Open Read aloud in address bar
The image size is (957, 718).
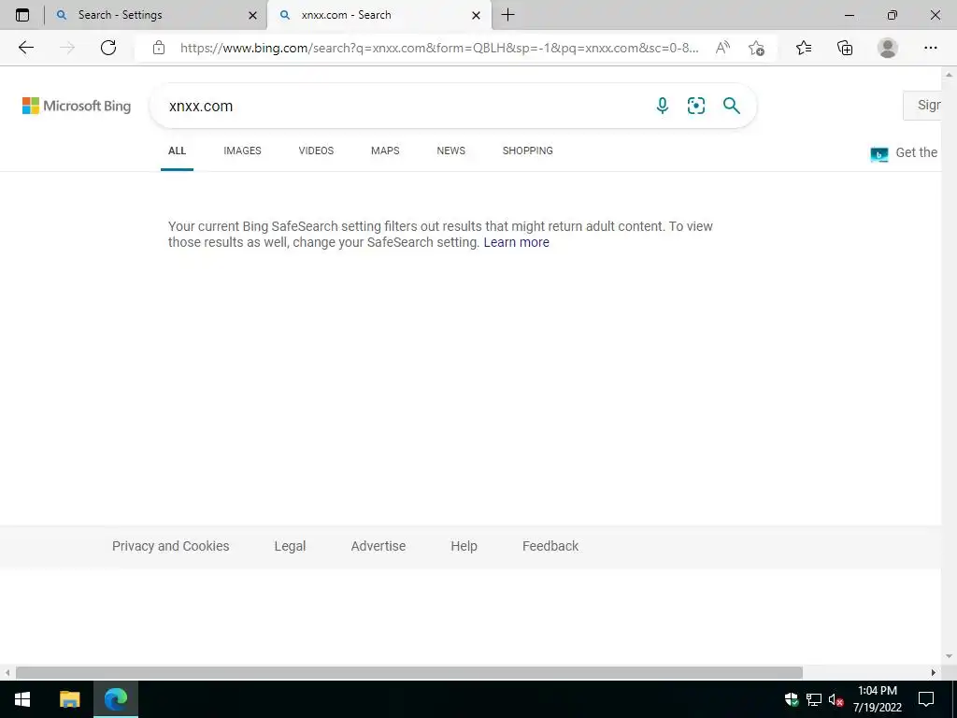tap(722, 48)
